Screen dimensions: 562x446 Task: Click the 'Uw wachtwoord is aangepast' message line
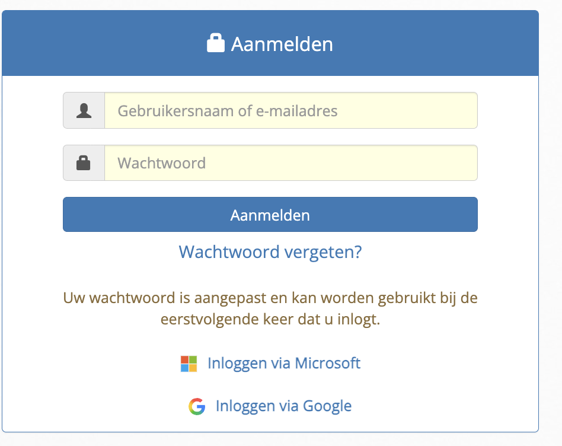click(x=270, y=297)
